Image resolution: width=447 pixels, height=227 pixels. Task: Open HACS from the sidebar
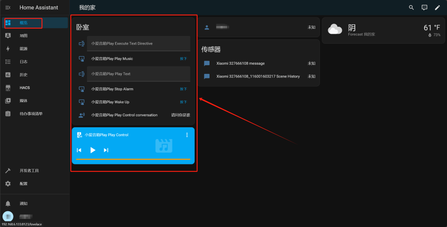coord(35,87)
